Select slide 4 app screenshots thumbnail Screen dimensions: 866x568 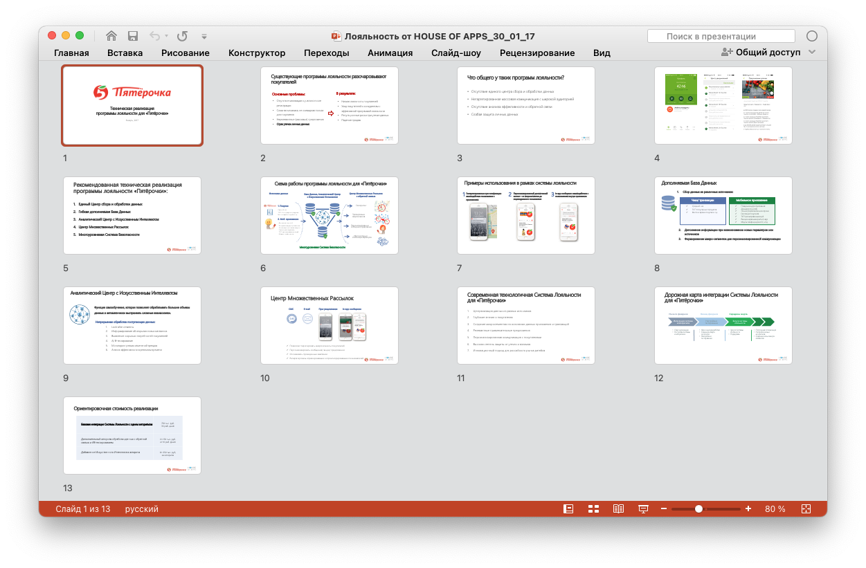(723, 105)
